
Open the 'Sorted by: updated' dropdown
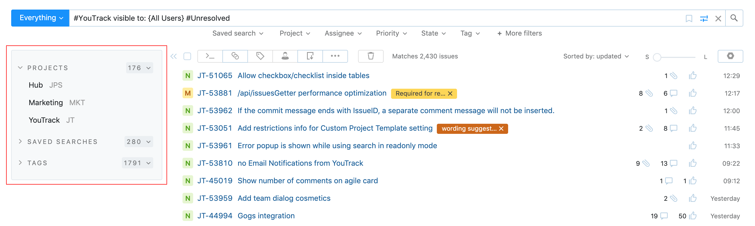596,56
